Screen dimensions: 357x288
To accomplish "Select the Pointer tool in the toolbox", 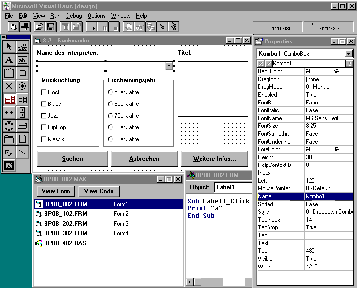I will [x=9, y=47].
